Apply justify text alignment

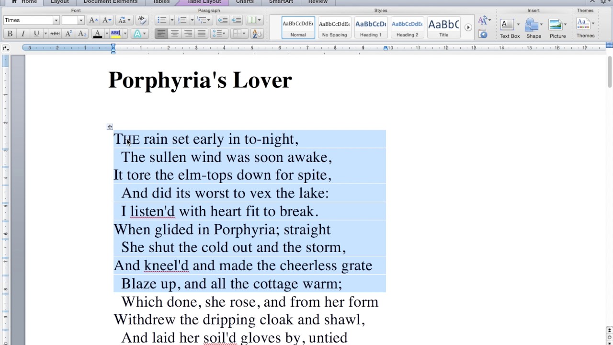(202, 34)
